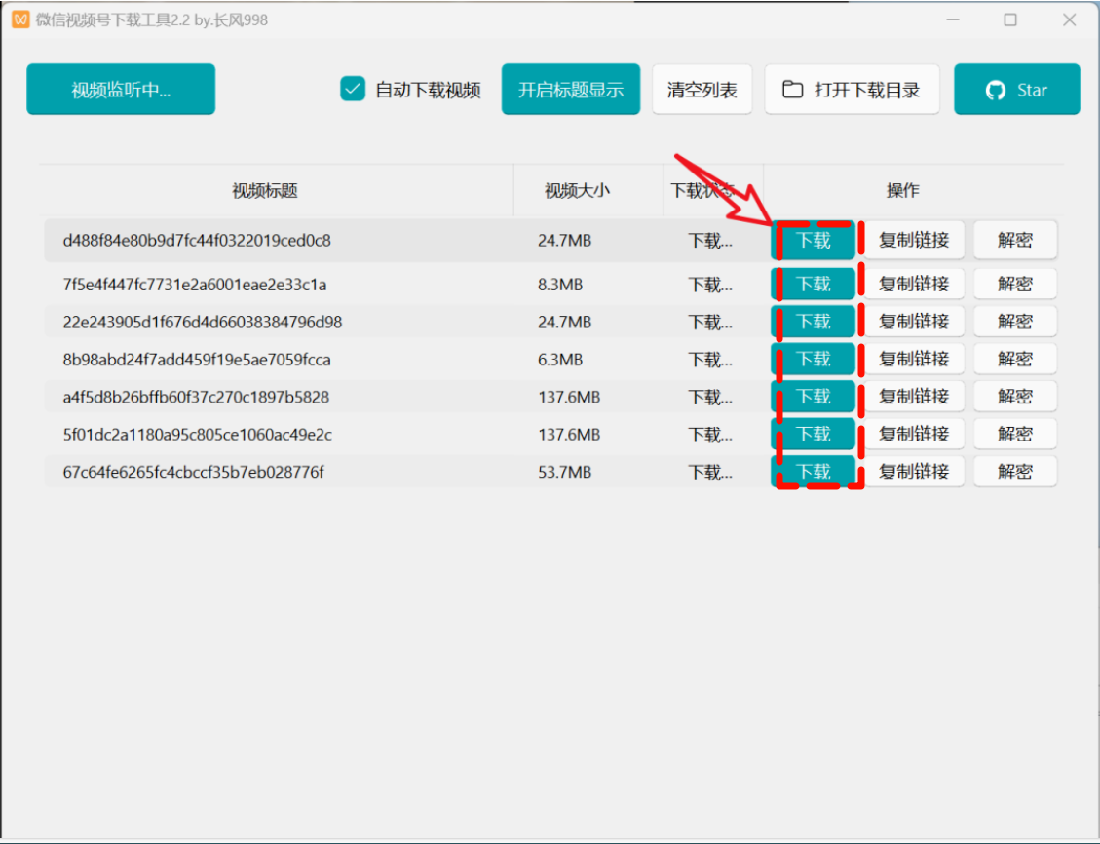Viewport: 1100px width, 844px height.
Task: Copy link for d488f84e80b9d7fc44f0322019ced0c8
Action: [914, 240]
